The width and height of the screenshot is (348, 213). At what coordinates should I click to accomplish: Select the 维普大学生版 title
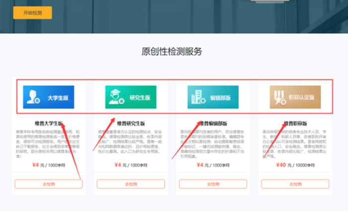click(x=49, y=123)
